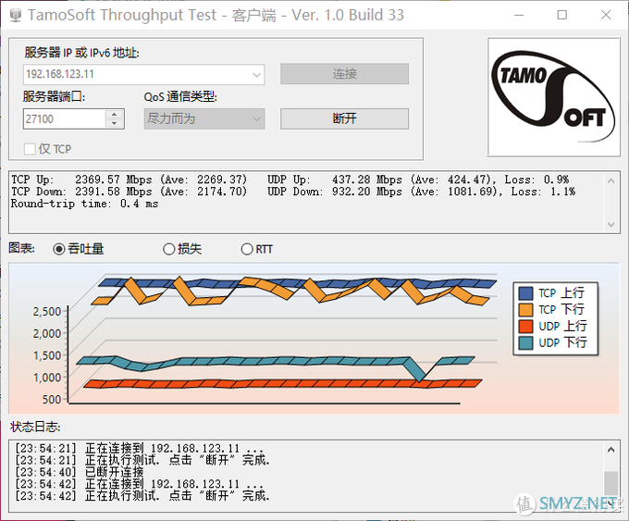This screenshot has width=629, height=521.
Task: Click the status log scrollbar thumb
Action: pyautogui.click(x=610, y=483)
